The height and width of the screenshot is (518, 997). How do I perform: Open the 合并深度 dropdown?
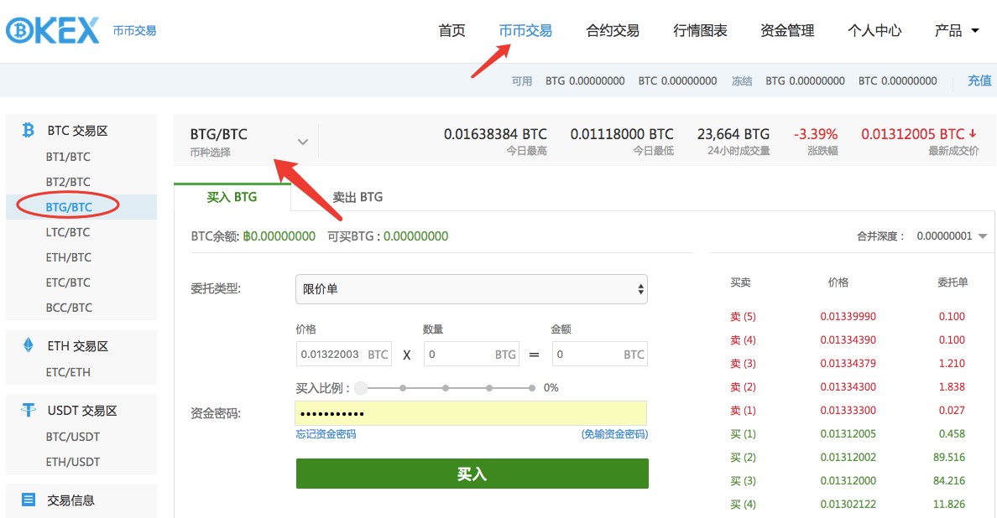click(952, 236)
